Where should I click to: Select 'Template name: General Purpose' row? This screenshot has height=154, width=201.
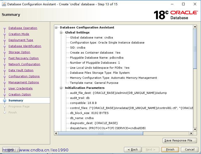[94, 83]
